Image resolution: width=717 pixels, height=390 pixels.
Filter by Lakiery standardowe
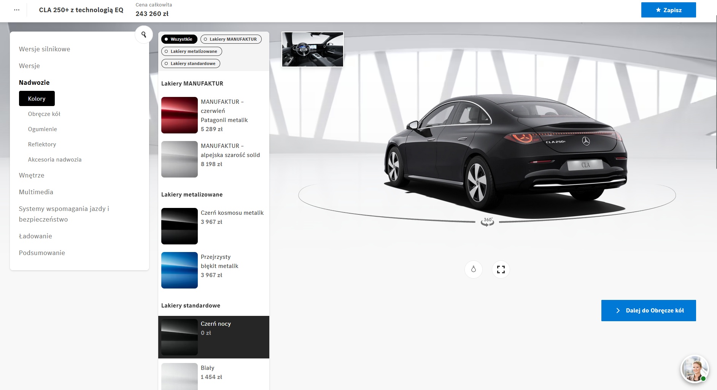[x=191, y=63]
